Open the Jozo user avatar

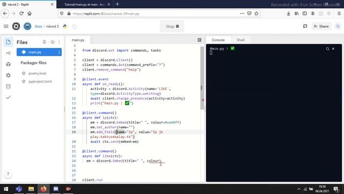click(x=27, y=26)
